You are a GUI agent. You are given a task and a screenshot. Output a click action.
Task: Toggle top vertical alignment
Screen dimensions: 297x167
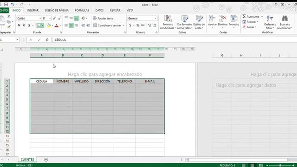66,19
